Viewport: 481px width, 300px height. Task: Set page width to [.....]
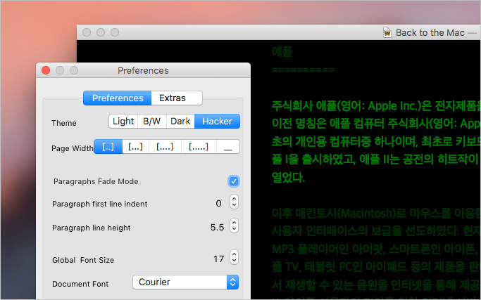(199, 147)
